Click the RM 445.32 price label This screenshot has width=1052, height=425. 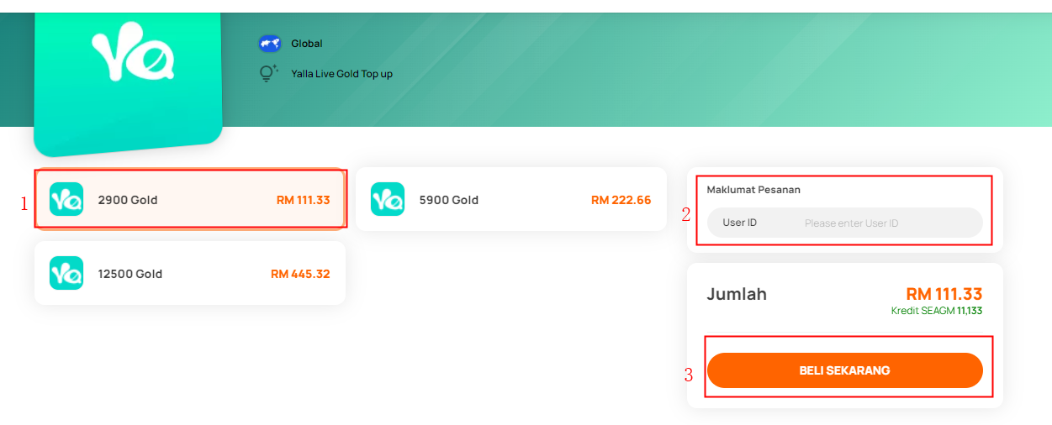point(300,274)
